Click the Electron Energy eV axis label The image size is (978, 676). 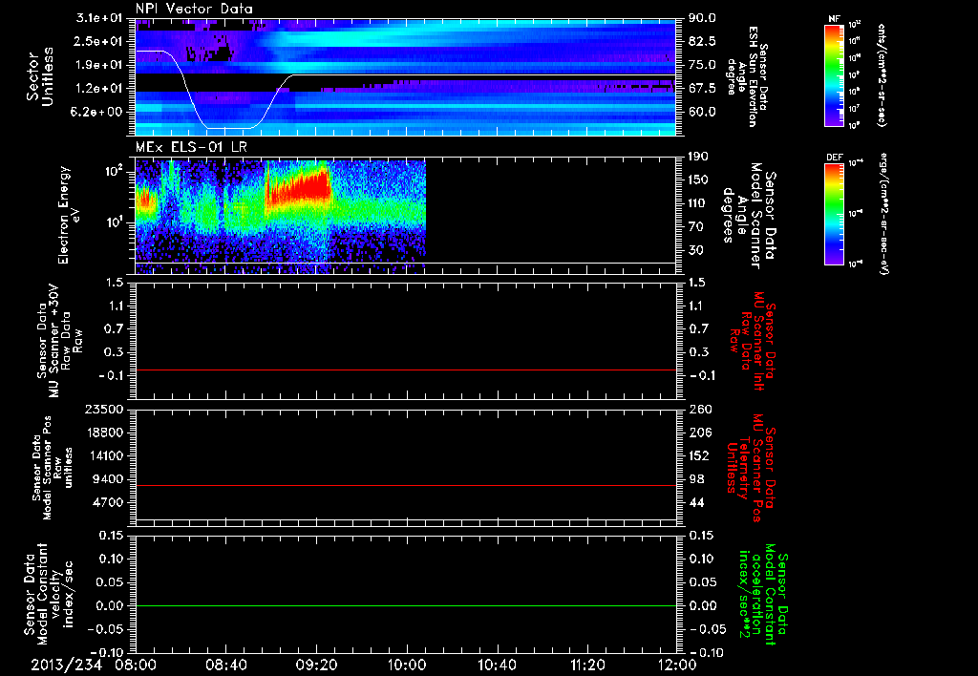click(68, 215)
